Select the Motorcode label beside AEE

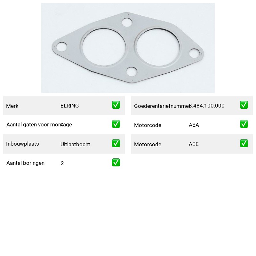click(x=148, y=144)
